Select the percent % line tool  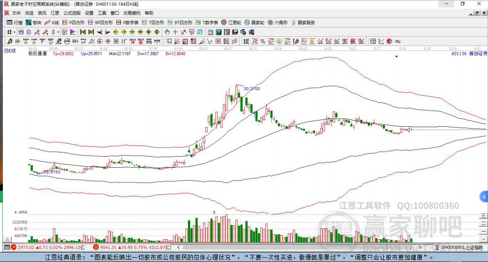(x=263, y=41)
